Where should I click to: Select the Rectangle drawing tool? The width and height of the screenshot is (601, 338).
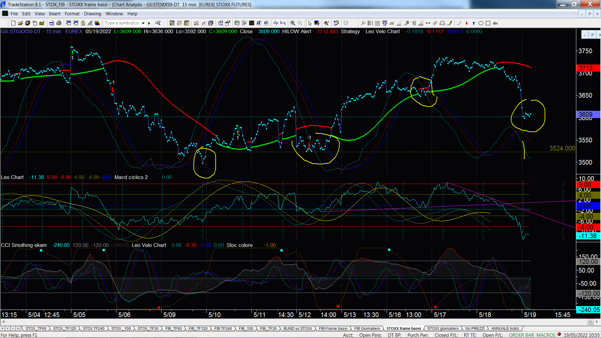pyautogui.click(x=488, y=23)
